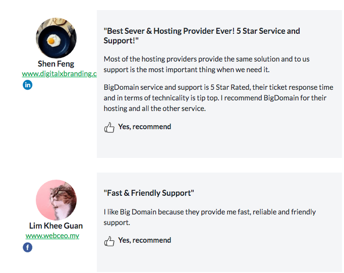This screenshot has width=344, height=273.
Task: Click "Yes, recommend" under Lim Khee Guan's review
Action: pyautogui.click(x=145, y=240)
